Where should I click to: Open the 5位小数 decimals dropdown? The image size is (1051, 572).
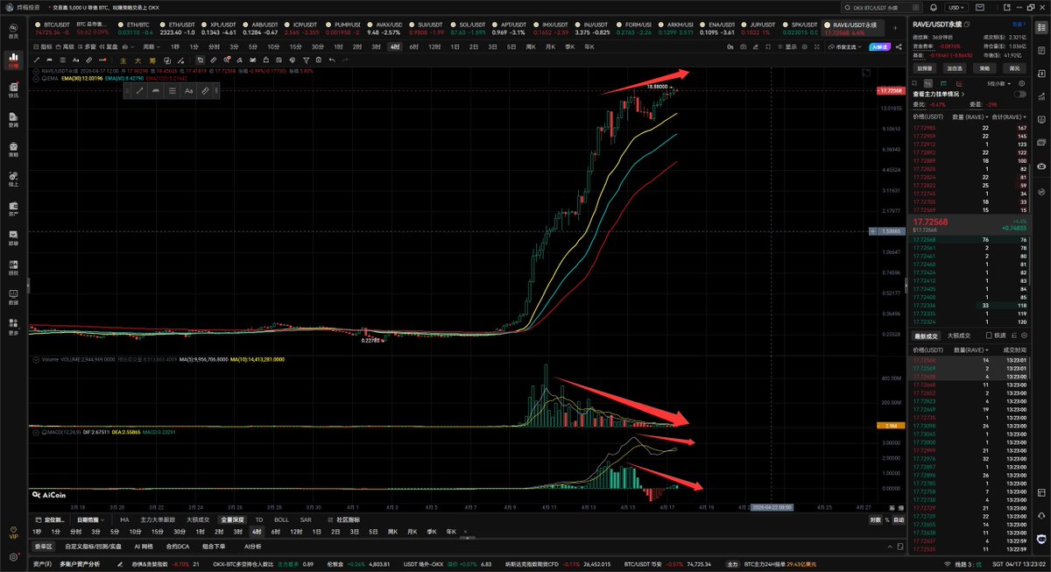click(x=998, y=83)
